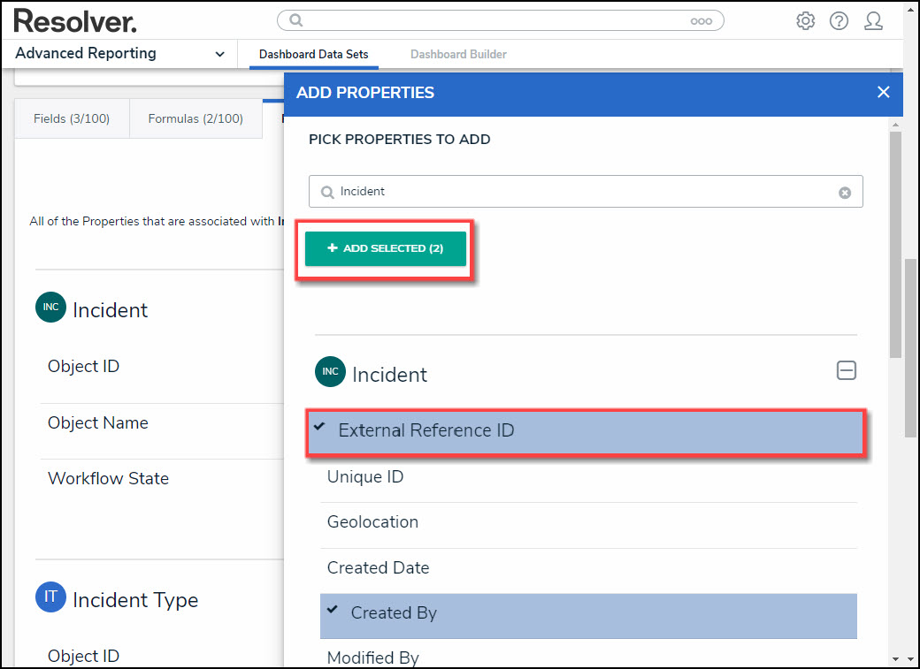
Task: Click the Resolver logo
Action: click(75, 20)
